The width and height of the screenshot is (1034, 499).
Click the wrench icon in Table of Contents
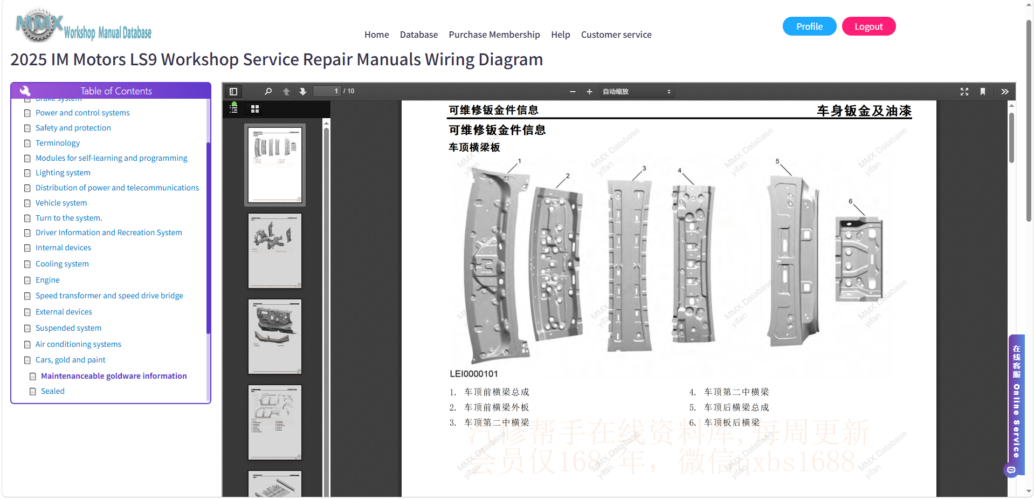click(x=25, y=91)
